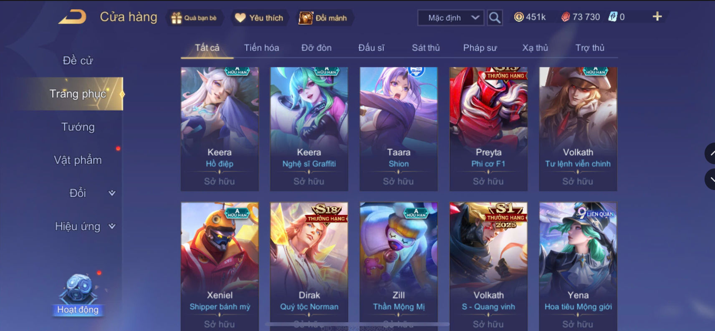Go to Đề cử in the sidebar
The height and width of the screenshot is (331, 715).
[x=78, y=60]
